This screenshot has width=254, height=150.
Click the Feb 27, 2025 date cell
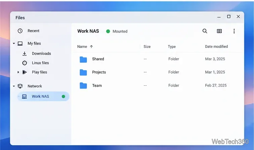point(216,85)
